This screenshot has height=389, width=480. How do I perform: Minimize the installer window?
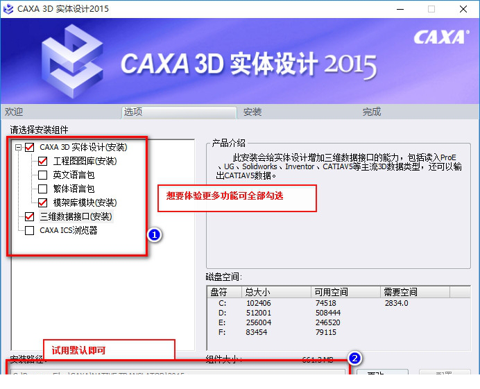(400, 9)
